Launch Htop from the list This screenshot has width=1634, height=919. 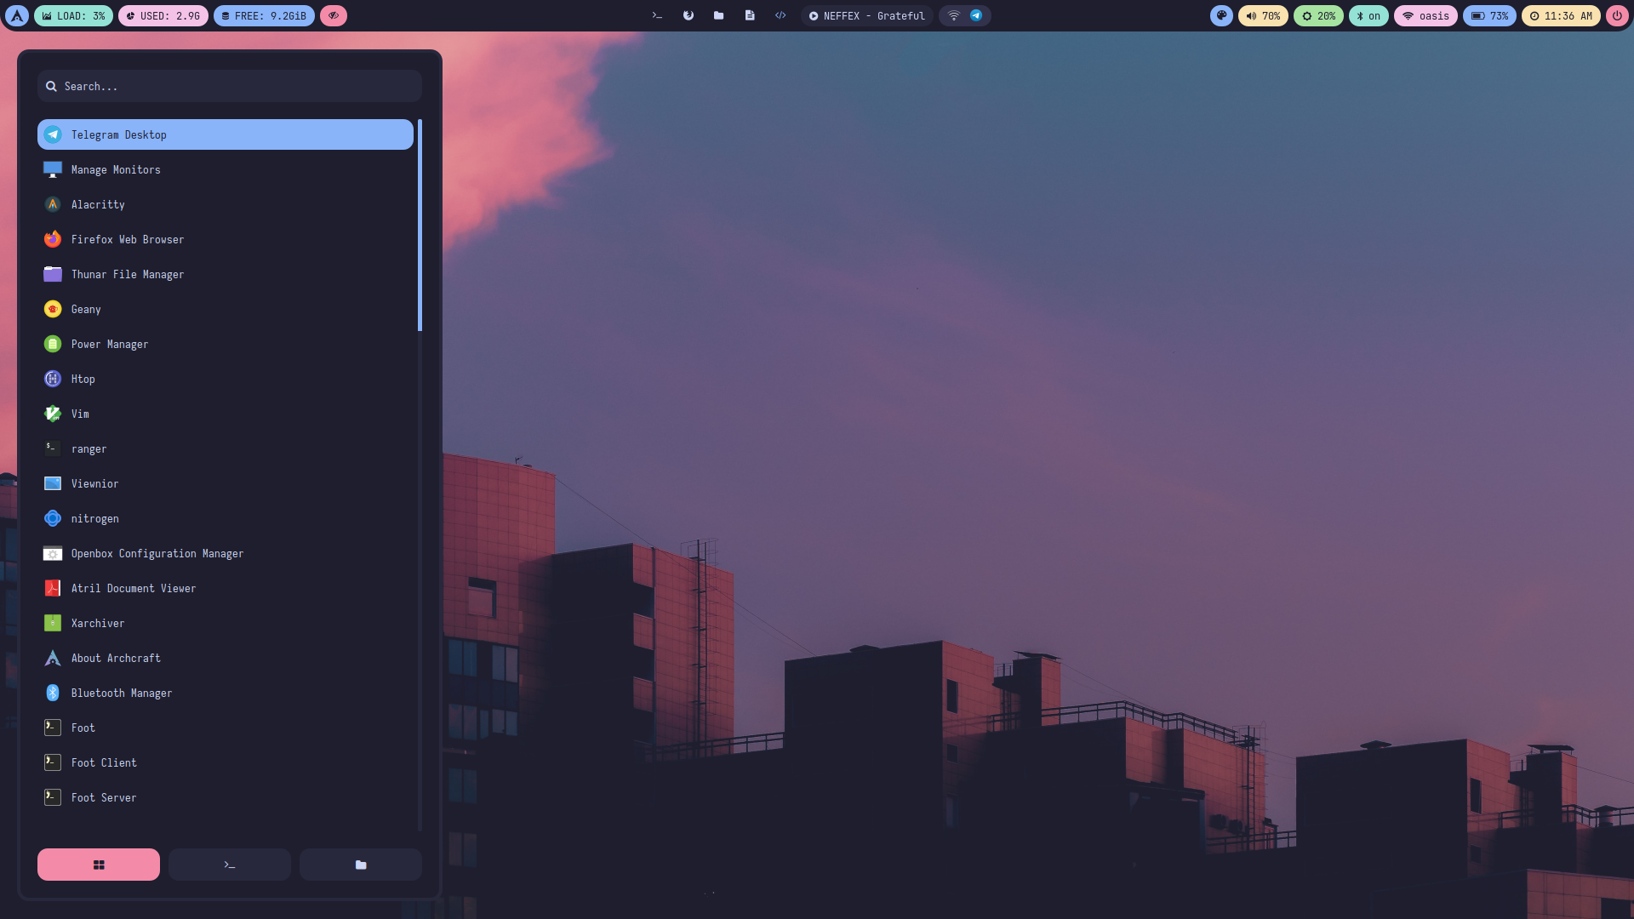[83, 380]
